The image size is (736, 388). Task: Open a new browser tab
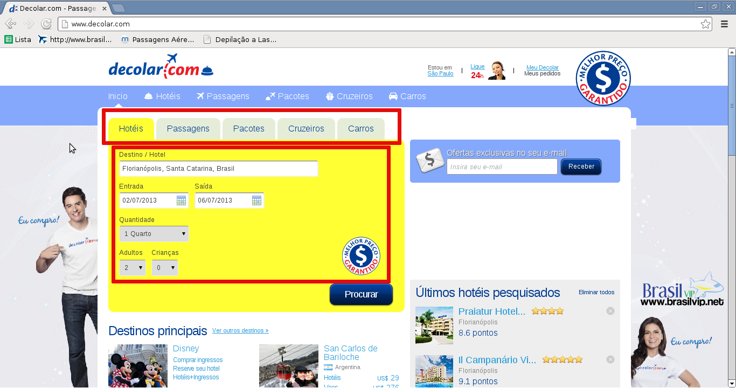[119, 8]
